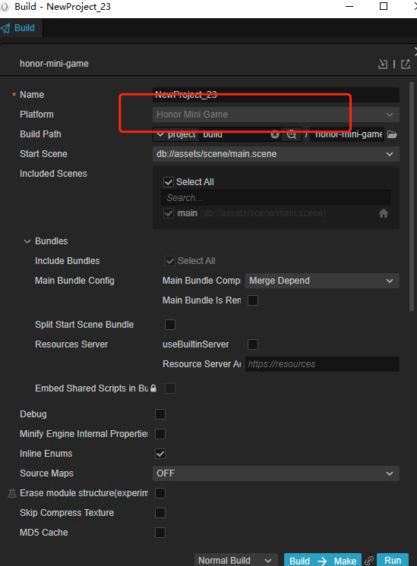417x566 pixels.
Task: Open the Platform dropdown
Action: click(x=276, y=115)
